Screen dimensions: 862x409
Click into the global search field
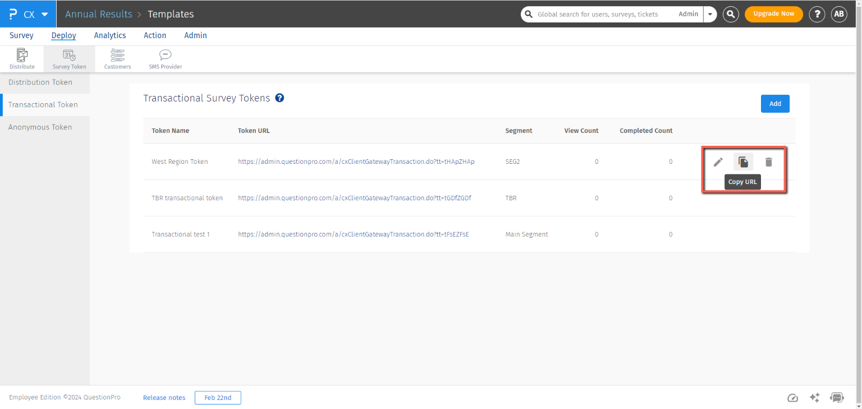(x=598, y=14)
